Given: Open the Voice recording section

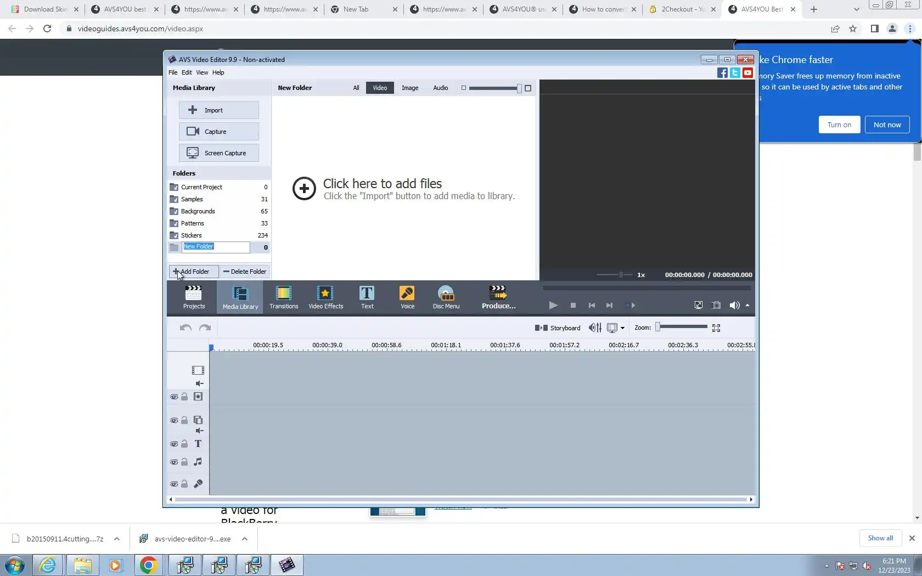Looking at the screenshot, I should (407, 297).
